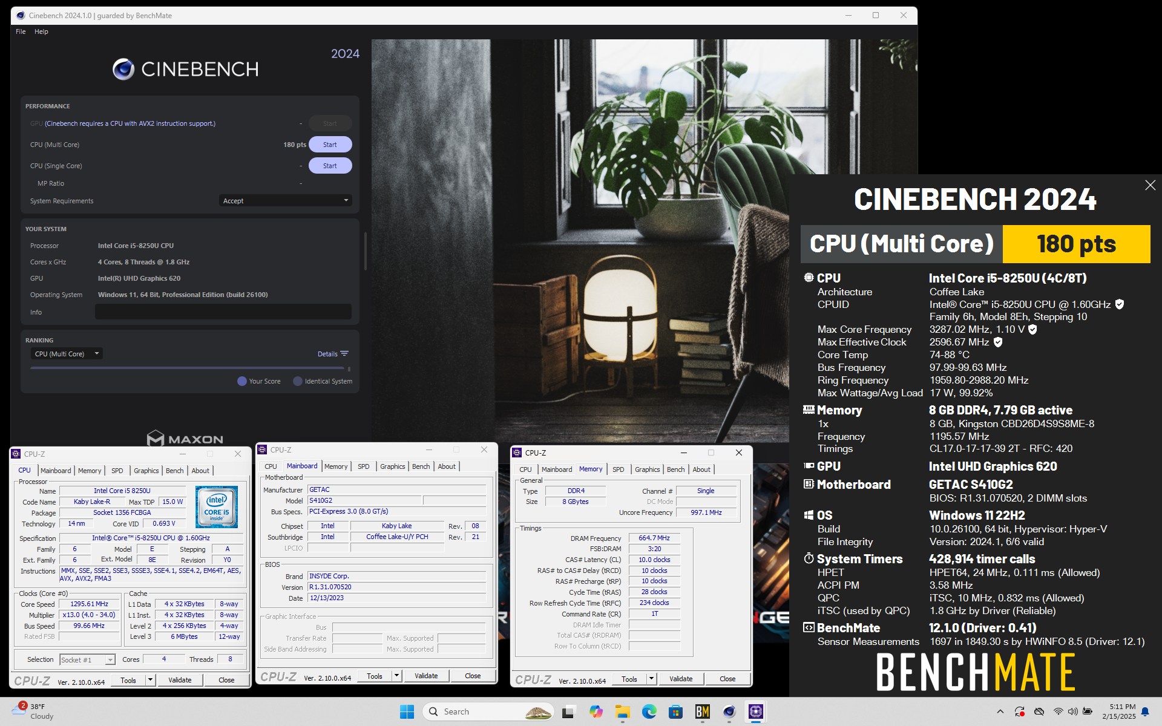Click the BenchMate code icon in result panel
This screenshot has height=726, width=1162.
(809, 627)
